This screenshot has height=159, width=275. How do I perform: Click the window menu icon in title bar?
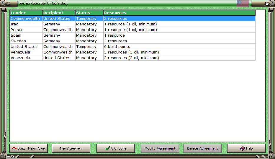tap(8, 4)
